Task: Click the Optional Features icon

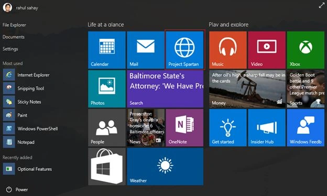Action: pyautogui.click(x=9, y=169)
